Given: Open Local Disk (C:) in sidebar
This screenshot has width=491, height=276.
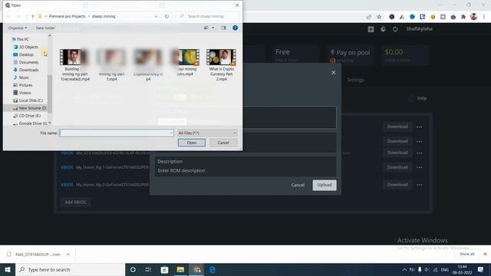Looking at the screenshot, I should coord(31,100).
